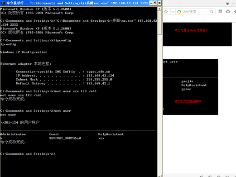Click the '\\301-124 的用户帐户' heading
The width and height of the screenshot is (236, 177).
(x=20, y=122)
